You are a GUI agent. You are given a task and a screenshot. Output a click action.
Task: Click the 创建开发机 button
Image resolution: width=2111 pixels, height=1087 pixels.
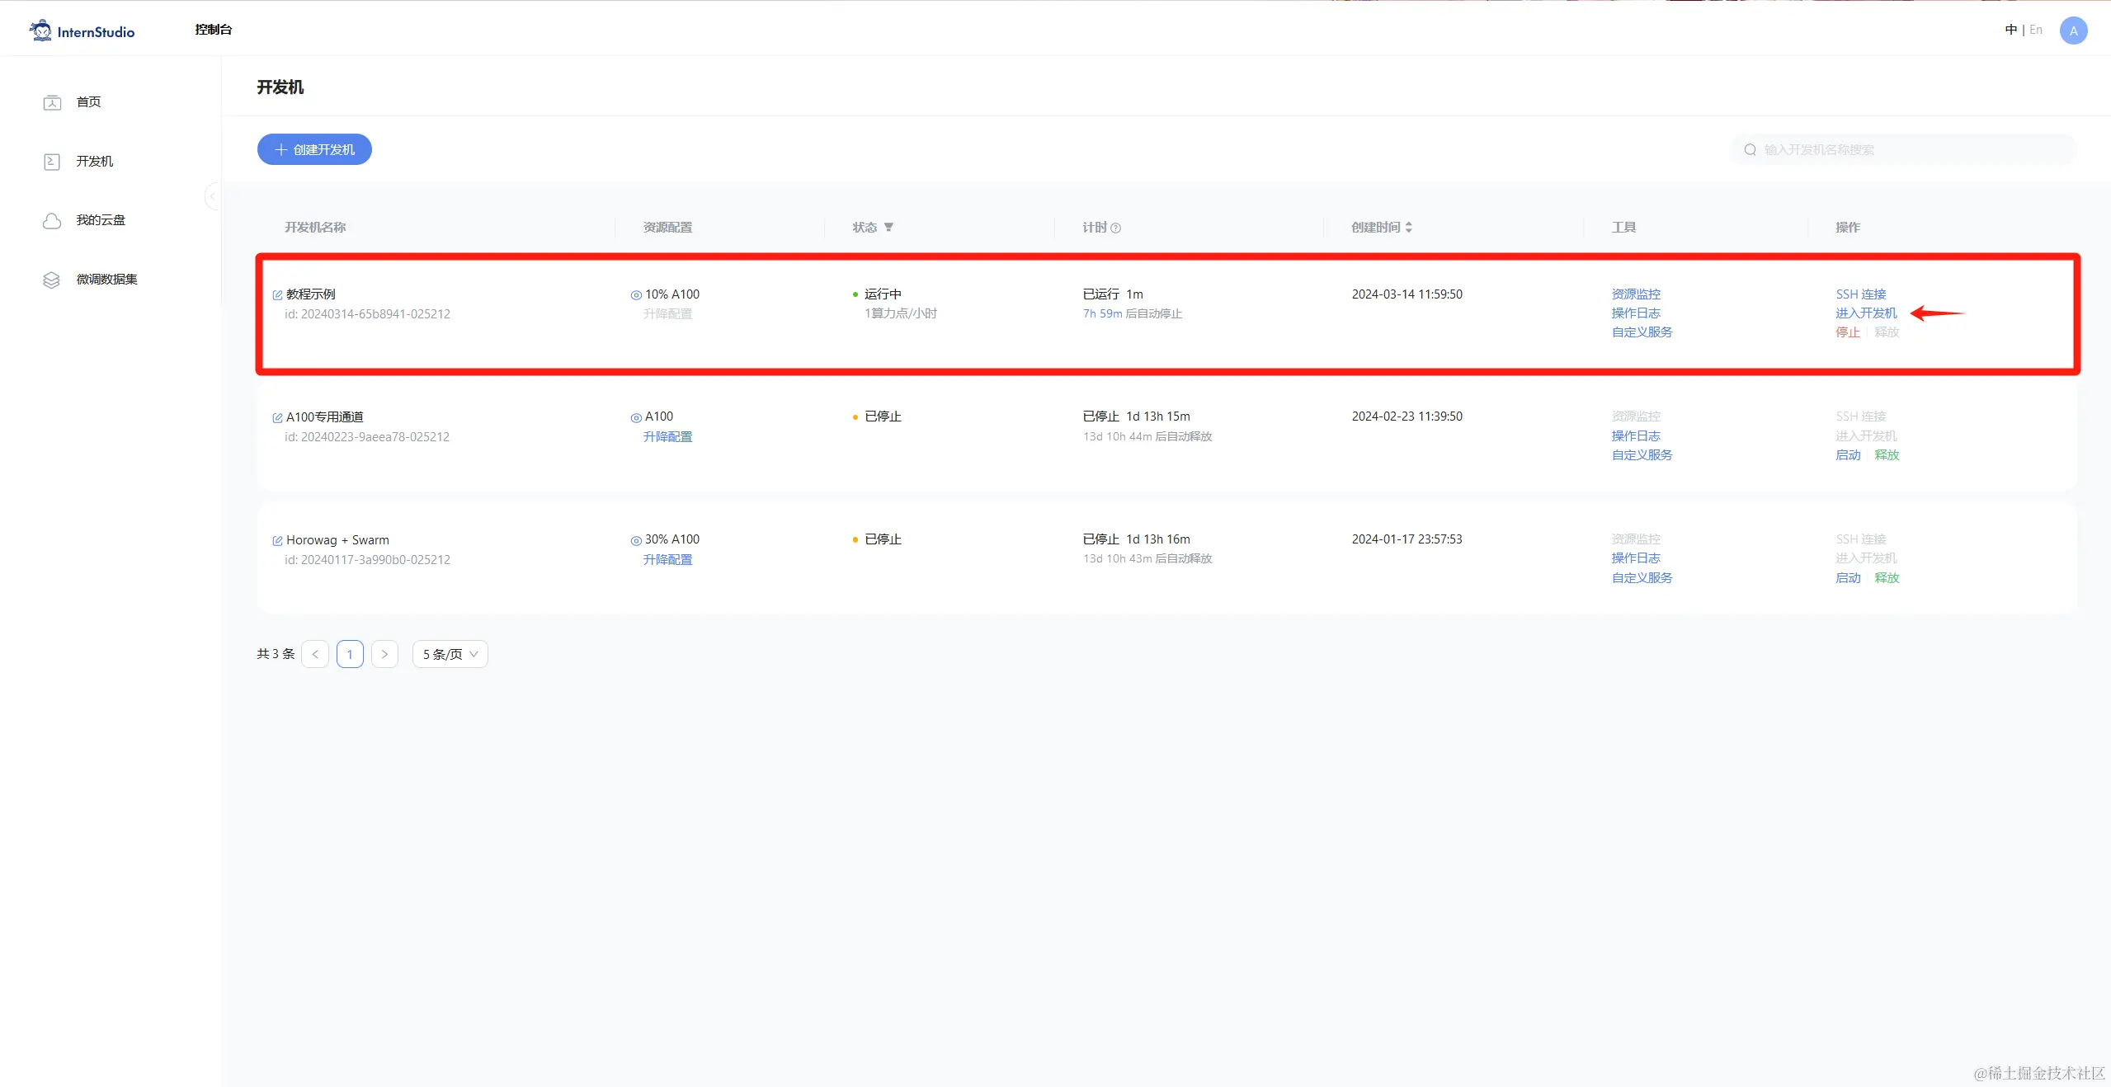314,149
